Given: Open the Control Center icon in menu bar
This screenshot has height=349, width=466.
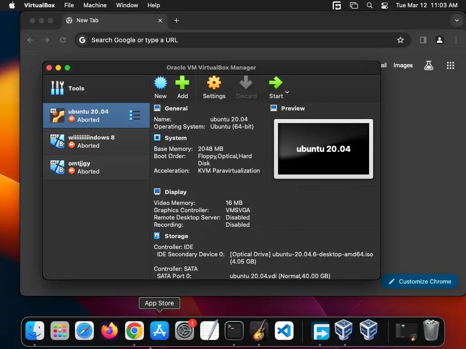Looking at the screenshot, I should pos(384,5).
